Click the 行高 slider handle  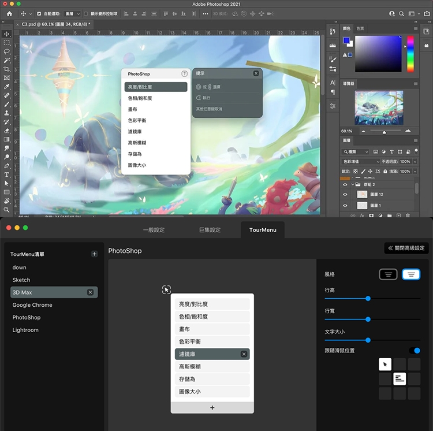click(x=368, y=299)
